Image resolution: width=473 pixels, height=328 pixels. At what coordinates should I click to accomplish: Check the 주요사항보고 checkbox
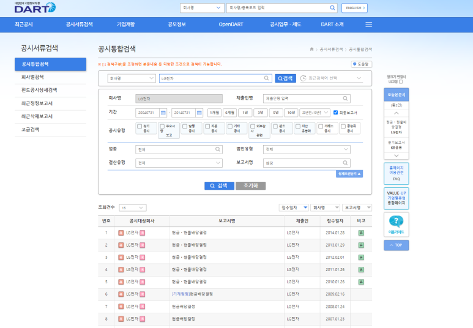coord(162,127)
